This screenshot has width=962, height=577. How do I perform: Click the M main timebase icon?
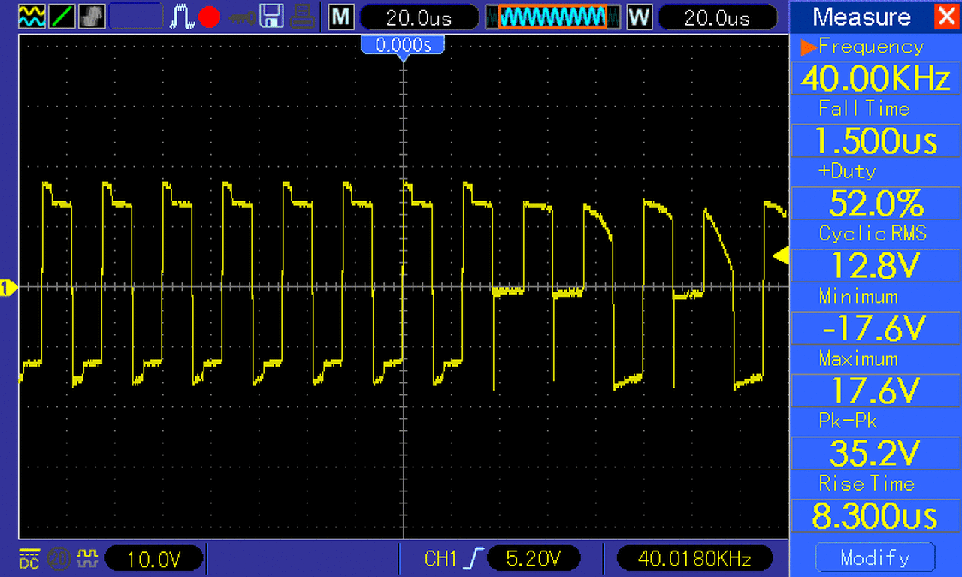tap(341, 17)
